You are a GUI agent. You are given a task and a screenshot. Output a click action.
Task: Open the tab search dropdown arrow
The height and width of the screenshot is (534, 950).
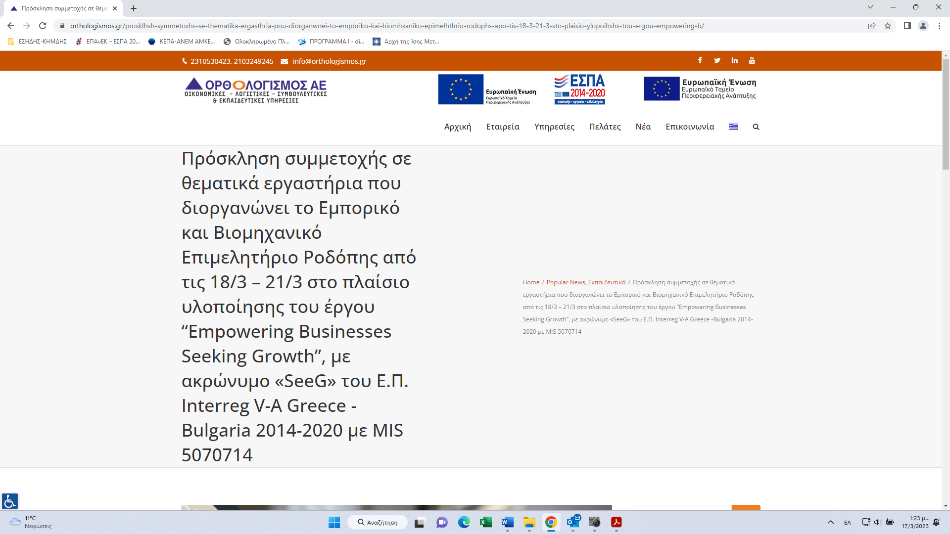(870, 7)
